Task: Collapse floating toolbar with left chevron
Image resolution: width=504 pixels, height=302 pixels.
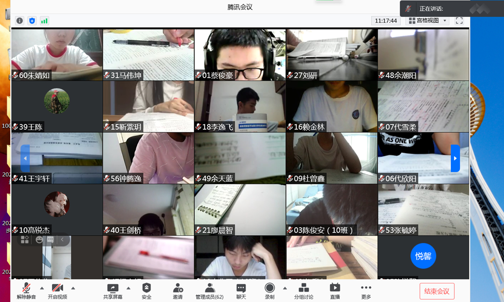Action: pyautogui.click(x=63, y=240)
